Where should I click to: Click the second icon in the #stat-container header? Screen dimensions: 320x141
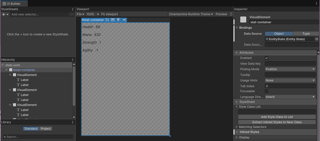point(113,20)
